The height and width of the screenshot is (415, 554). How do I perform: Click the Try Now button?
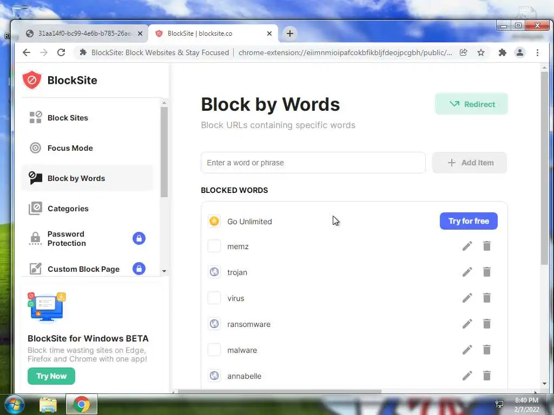[51, 376]
